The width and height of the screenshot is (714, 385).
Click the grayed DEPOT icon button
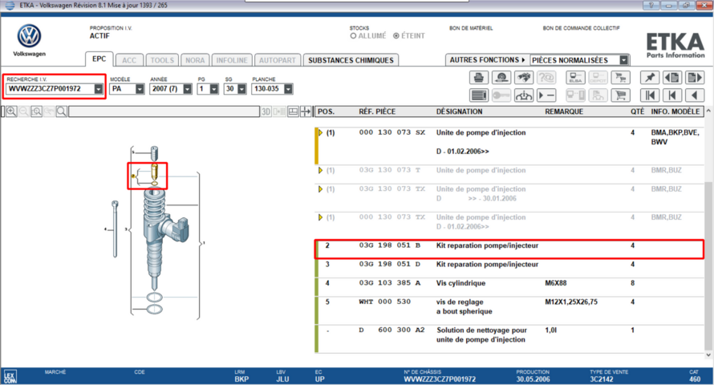coord(598,78)
